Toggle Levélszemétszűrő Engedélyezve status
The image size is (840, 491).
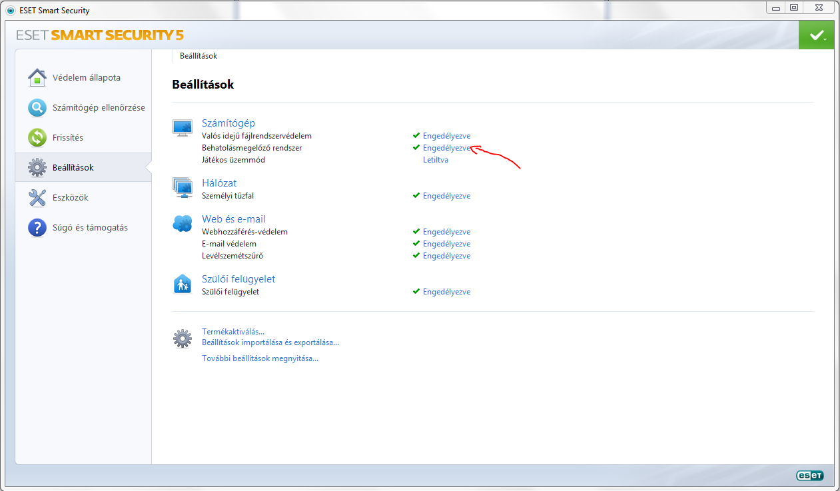pyautogui.click(x=446, y=256)
